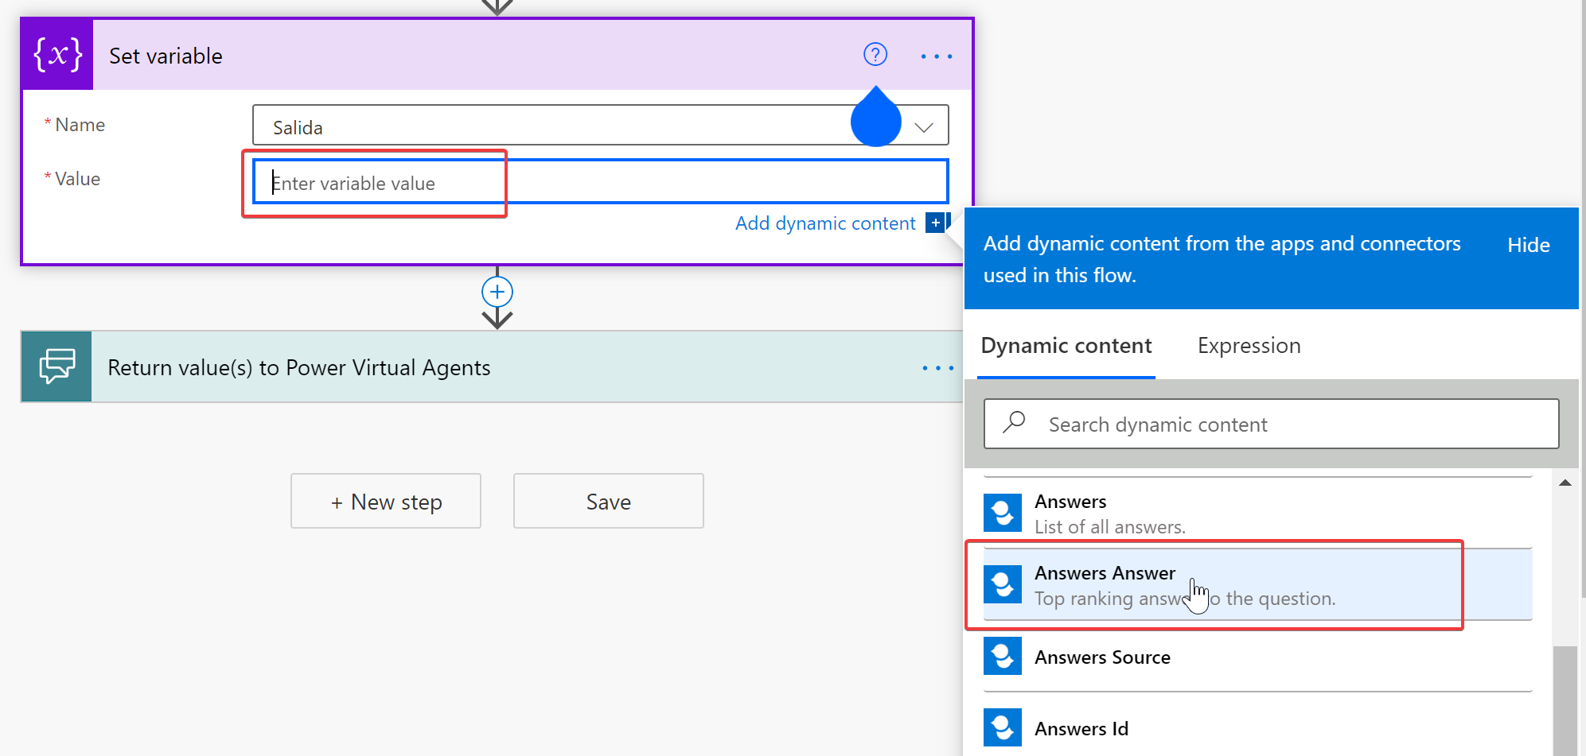Screen dimensions: 1586x756
Task: Open Set variable more options menu
Action: 936,56
